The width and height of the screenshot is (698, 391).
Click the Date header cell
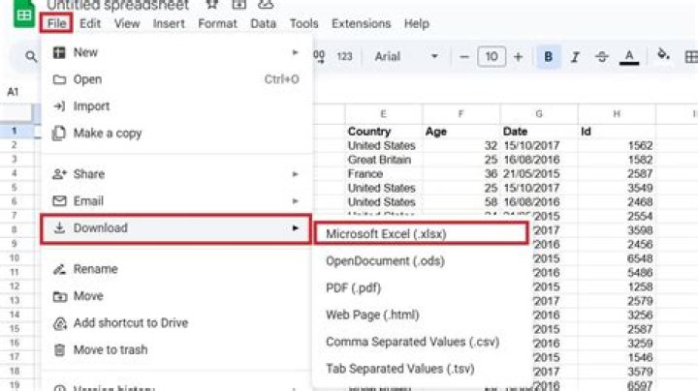(x=539, y=132)
